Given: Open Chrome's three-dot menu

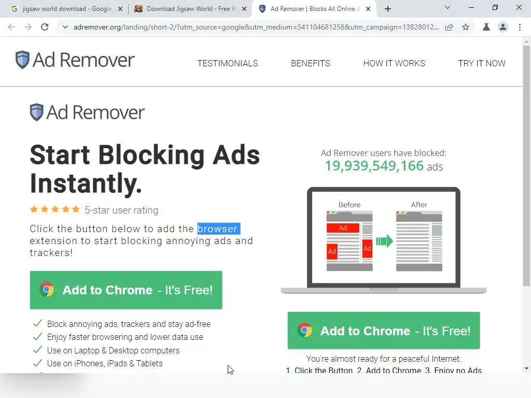Looking at the screenshot, I should (520, 27).
